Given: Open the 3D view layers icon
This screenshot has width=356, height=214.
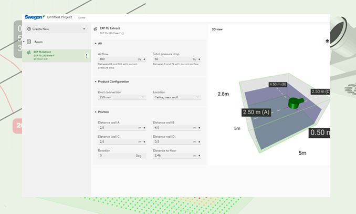Looking at the screenshot, I should [327, 40].
